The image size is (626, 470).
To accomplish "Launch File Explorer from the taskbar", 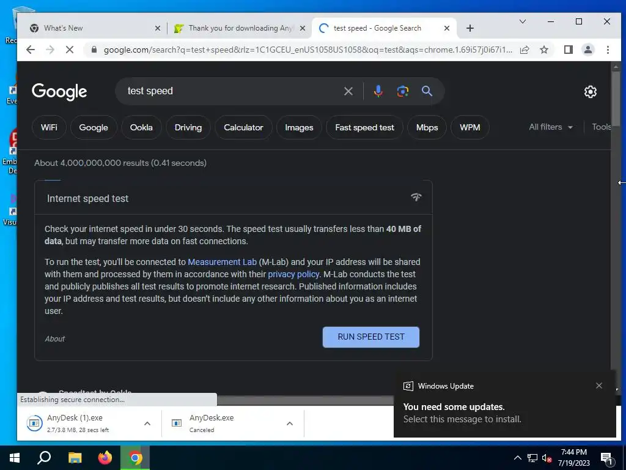I will click(x=75, y=458).
